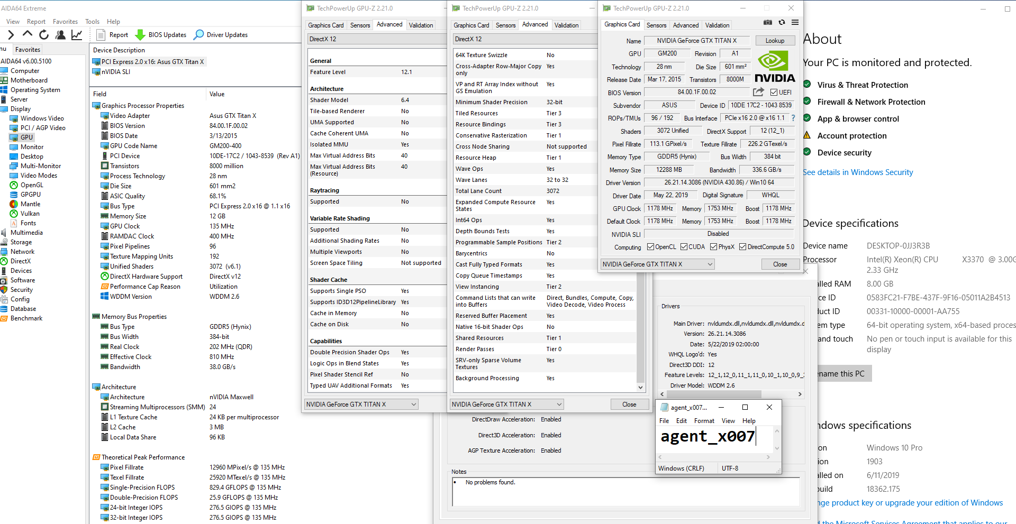Screen dimensions: 1016x524
Task: Click the NVIDIA logo in GPU-Z
Action: tap(774, 67)
